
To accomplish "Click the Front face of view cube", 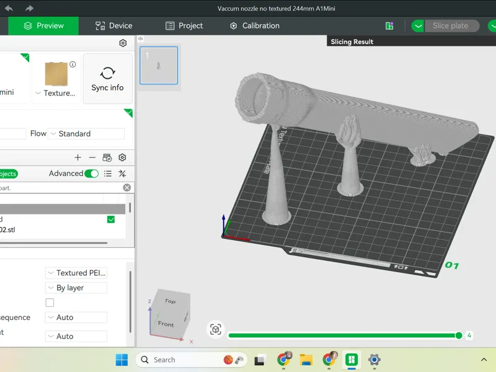I will click(x=166, y=324).
